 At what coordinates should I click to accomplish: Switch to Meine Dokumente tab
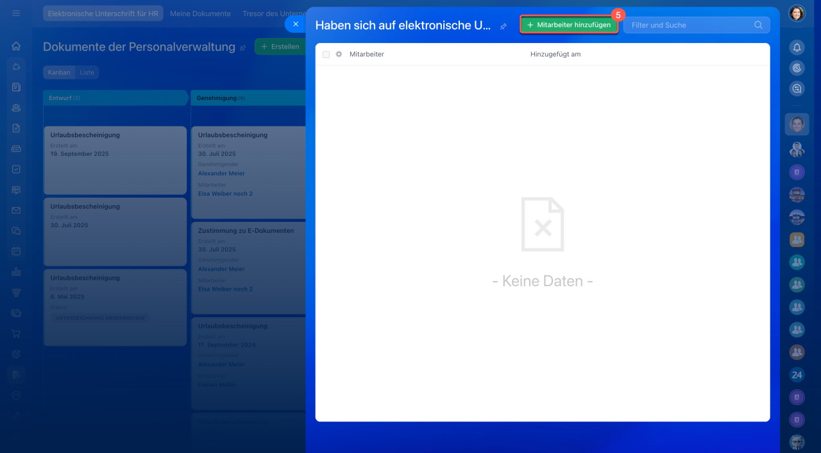[x=200, y=13]
